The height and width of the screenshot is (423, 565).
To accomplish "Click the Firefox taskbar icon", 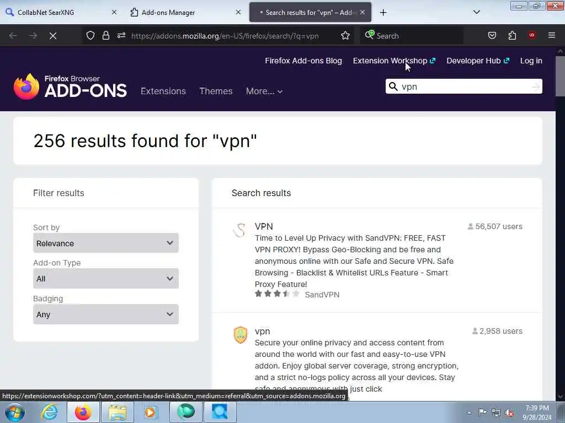I will pyautogui.click(x=83, y=412).
